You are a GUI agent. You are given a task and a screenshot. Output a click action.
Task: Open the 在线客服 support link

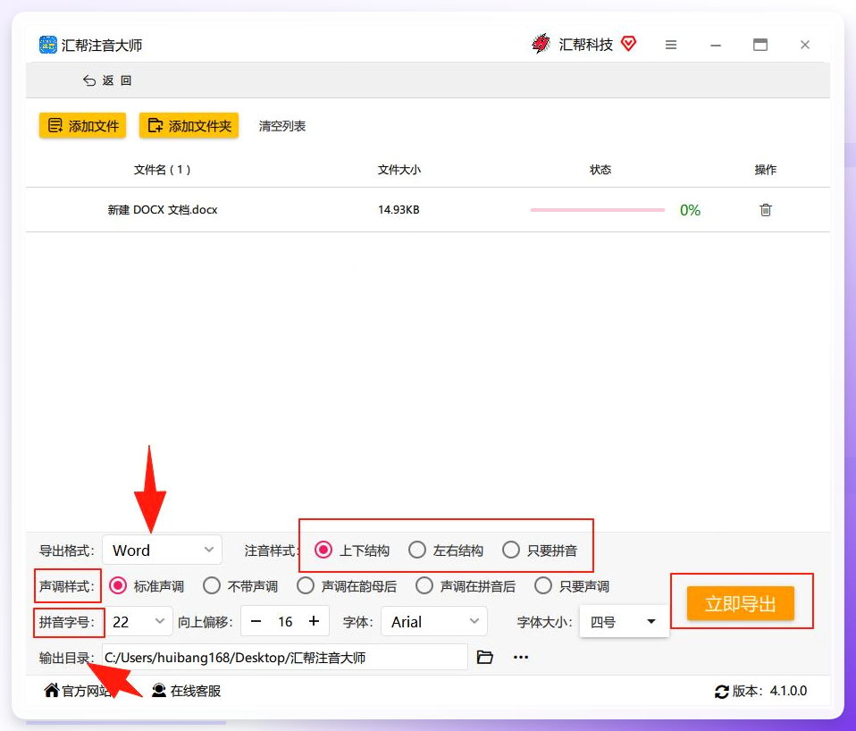tap(186, 691)
